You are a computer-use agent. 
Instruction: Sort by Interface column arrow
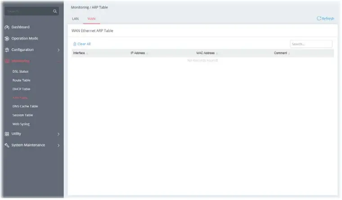87,53
